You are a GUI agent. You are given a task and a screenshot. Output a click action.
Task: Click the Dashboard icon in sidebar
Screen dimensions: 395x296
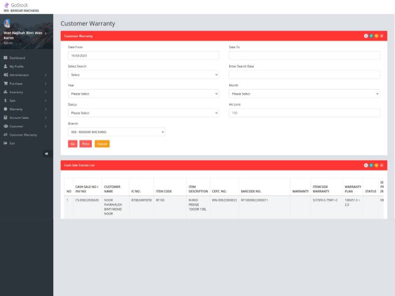(5, 58)
